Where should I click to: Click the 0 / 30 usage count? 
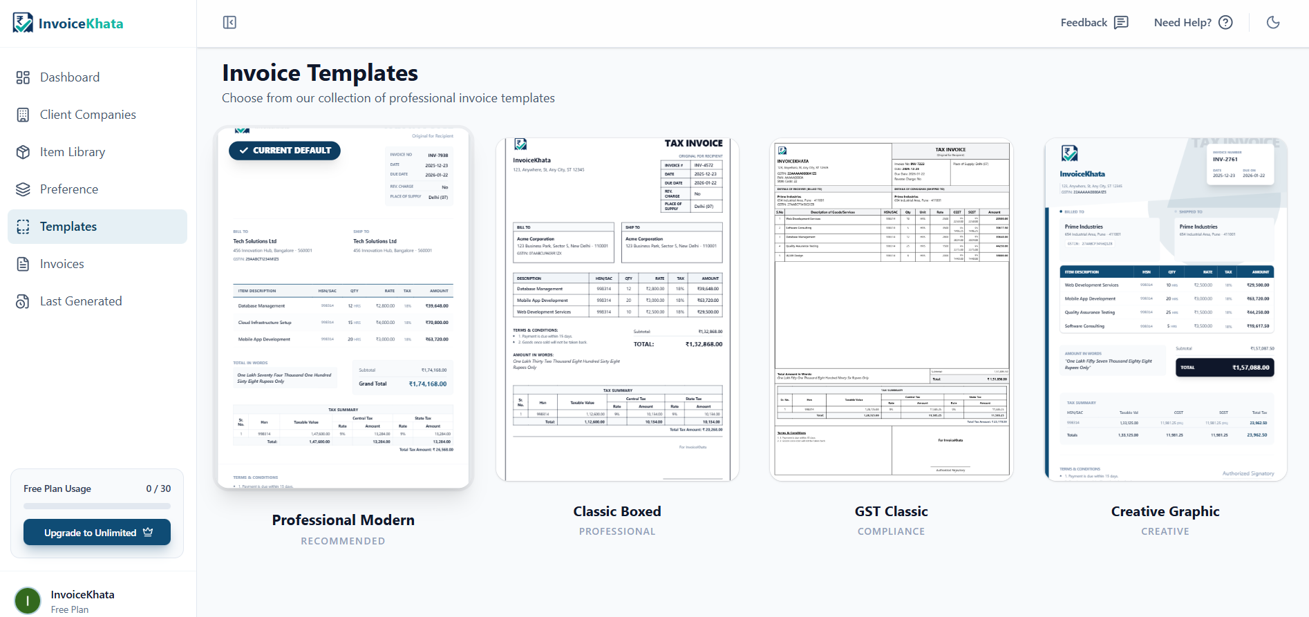pyautogui.click(x=158, y=488)
